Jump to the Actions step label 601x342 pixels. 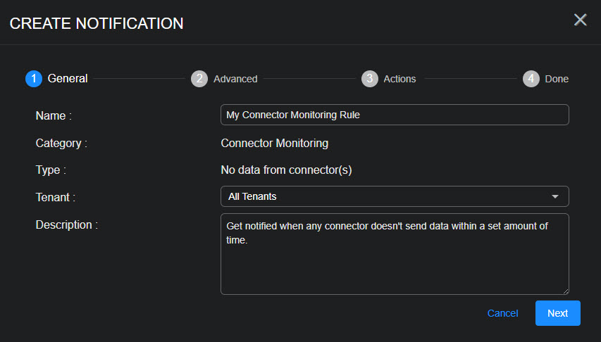tap(399, 79)
